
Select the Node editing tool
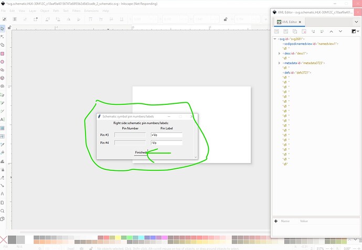(2, 37)
